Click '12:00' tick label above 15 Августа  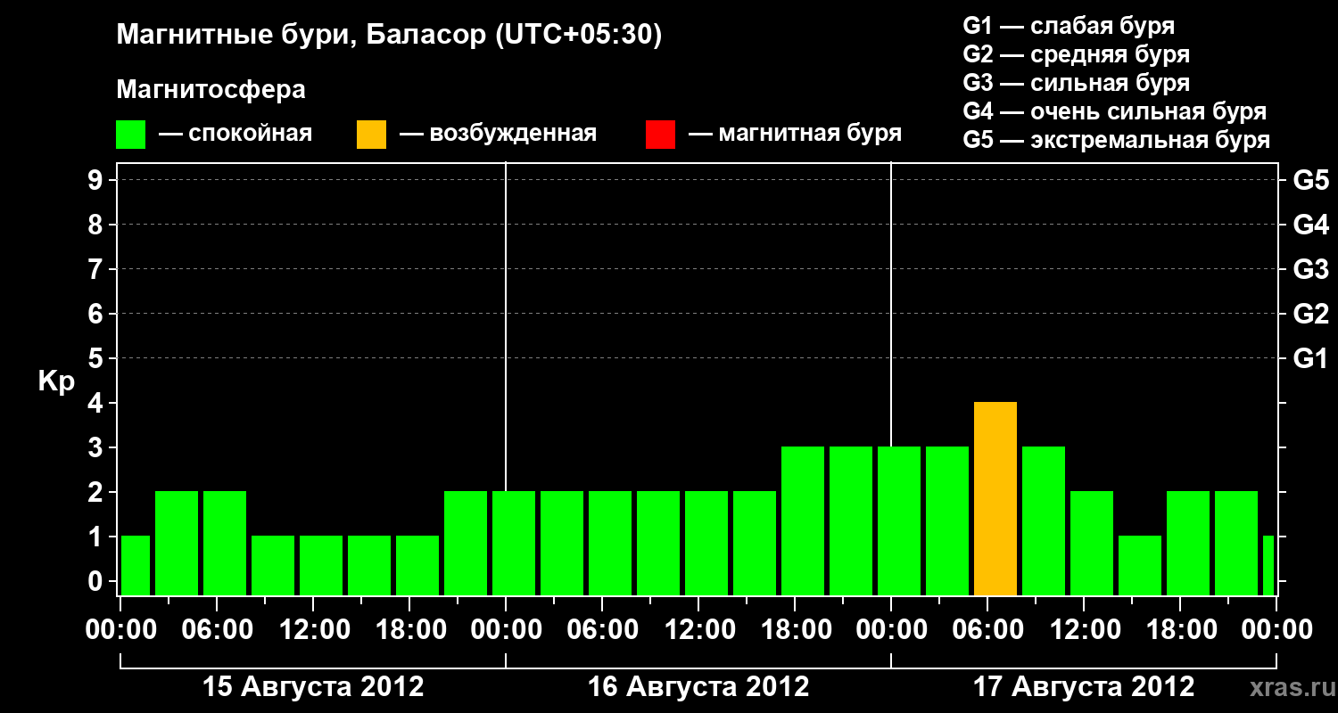[313, 629]
